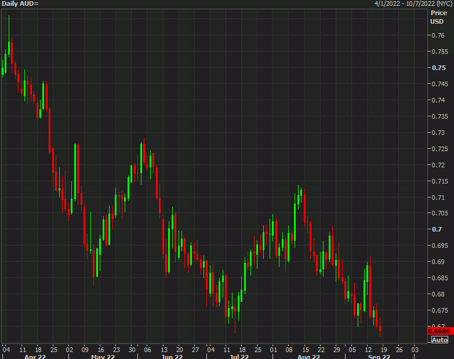Click the 4/1/2022 - 10/7/2022 date range
This screenshot has width=454, height=359.
click(x=413, y=3)
